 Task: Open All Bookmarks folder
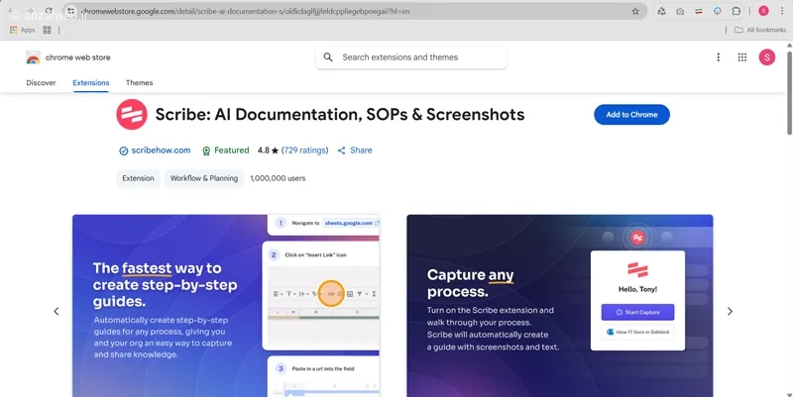point(760,30)
